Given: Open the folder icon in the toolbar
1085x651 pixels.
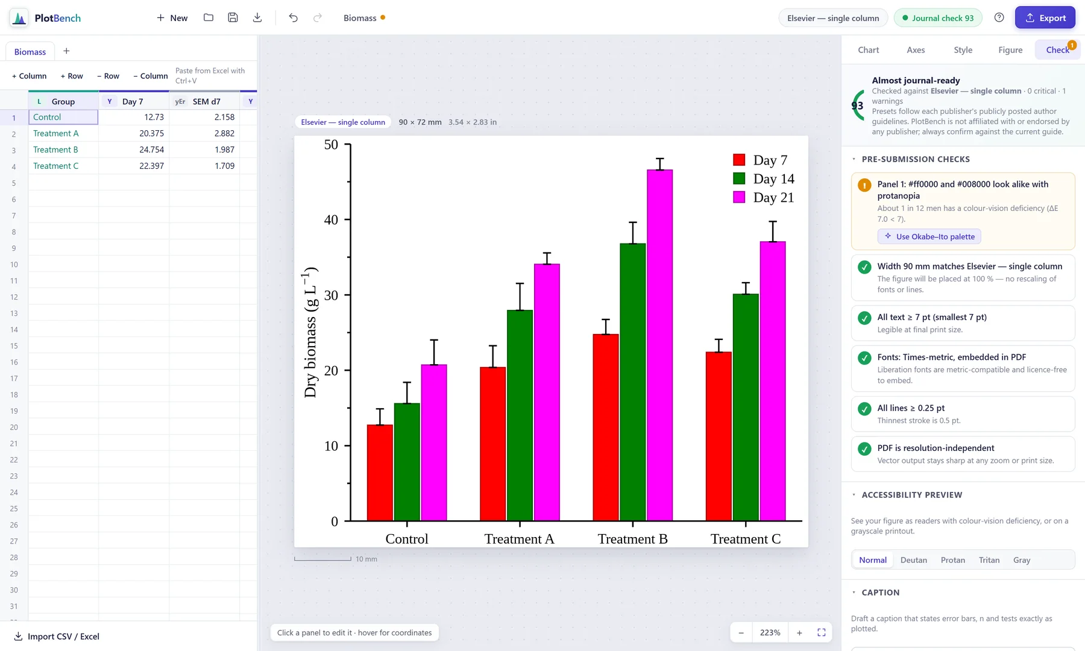Looking at the screenshot, I should click(x=209, y=17).
